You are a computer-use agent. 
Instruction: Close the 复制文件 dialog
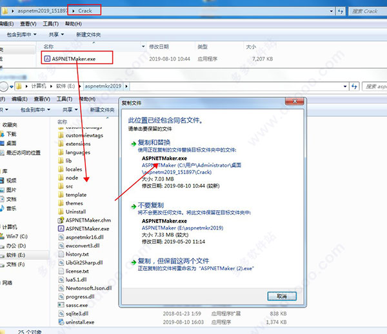click(295, 101)
